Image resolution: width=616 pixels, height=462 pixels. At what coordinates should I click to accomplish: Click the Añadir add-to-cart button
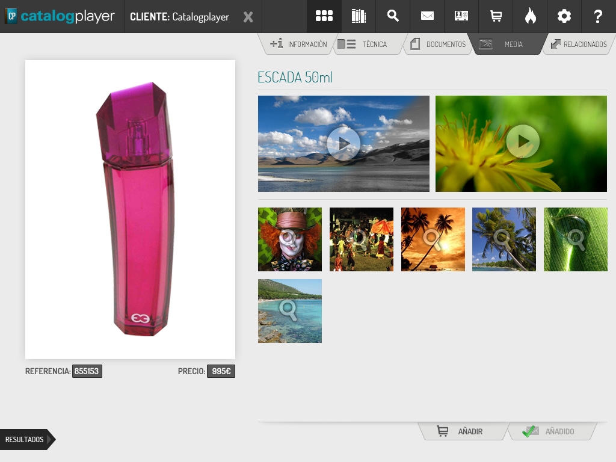(463, 431)
